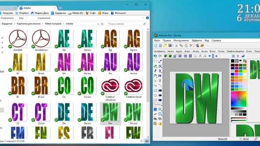
Task: Select the Curve tool in ArtIcons toolbox
Action: [155, 86]
